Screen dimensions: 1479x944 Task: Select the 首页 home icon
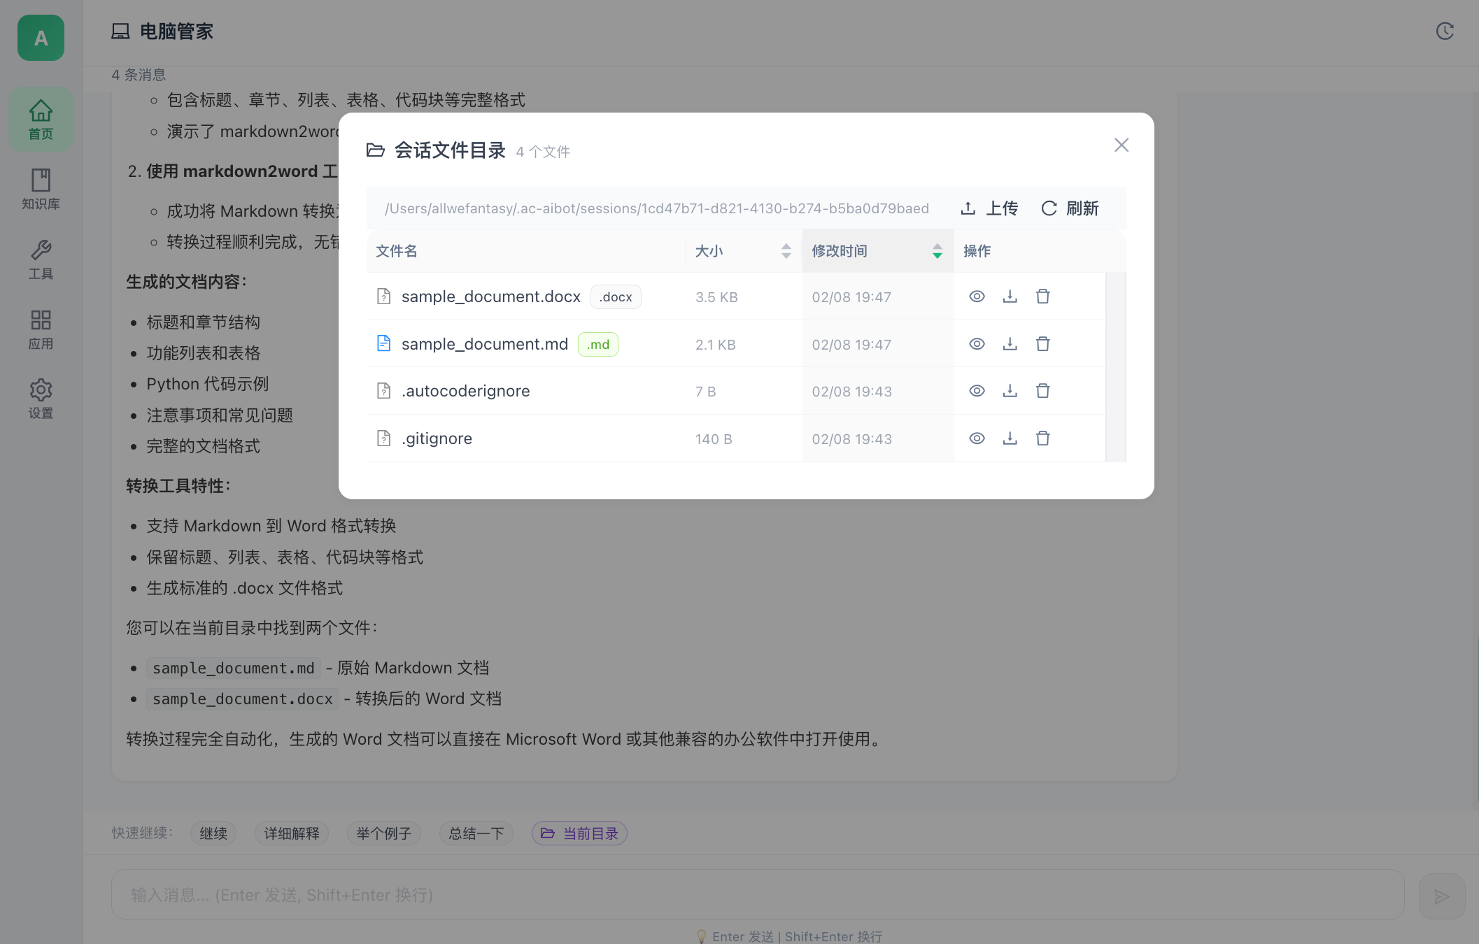tap(40, 119)
